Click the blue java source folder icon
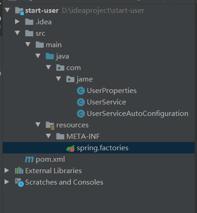The width and height of the screenshot is (197, 213). click(x=50, y=56)
